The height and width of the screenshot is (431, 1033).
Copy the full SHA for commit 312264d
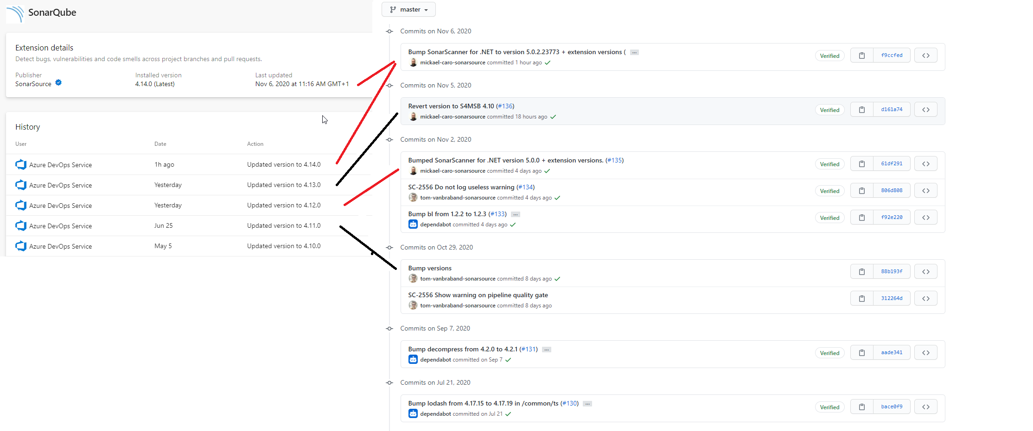[862, 299]
